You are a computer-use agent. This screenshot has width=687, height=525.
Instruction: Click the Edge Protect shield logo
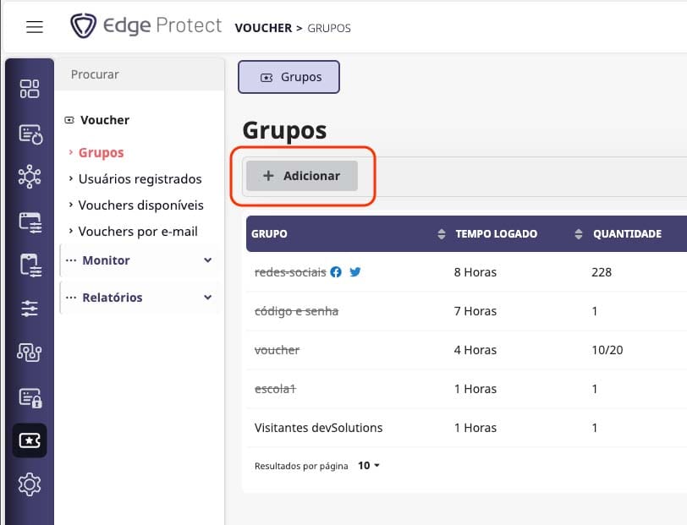click(83, 26)
